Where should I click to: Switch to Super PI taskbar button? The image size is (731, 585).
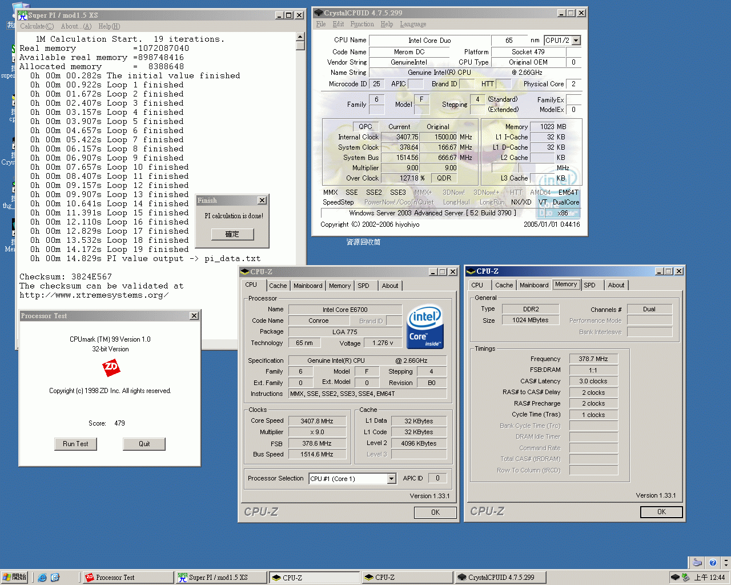coord(220,578)
